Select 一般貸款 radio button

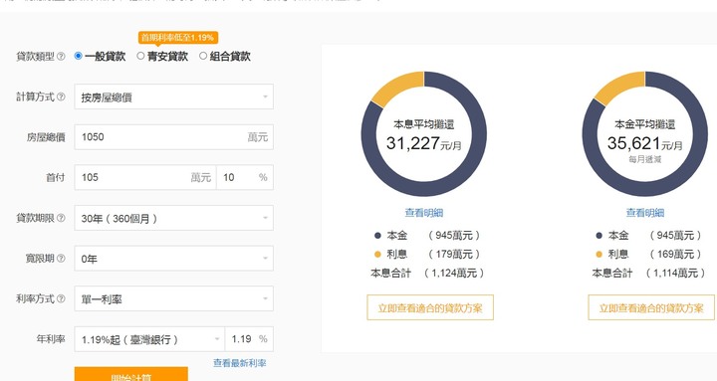[79, 56]
